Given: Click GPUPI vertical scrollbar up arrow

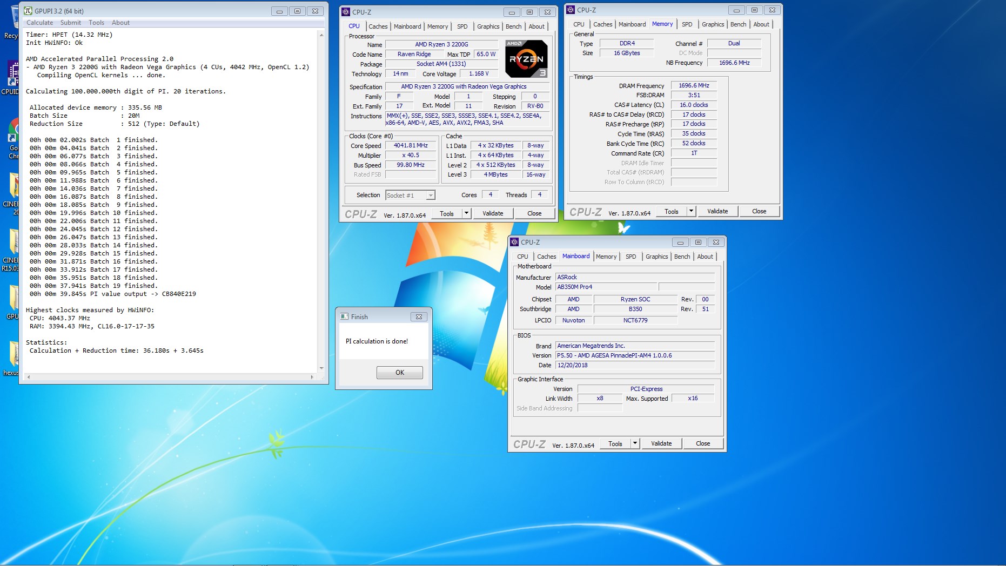Looking at the screenshot, I should click(x=321, y=35).
